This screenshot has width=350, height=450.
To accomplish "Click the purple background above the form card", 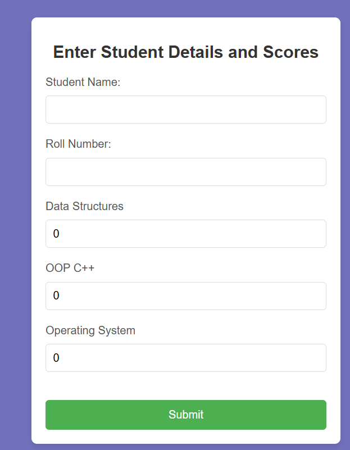I will [186, 8].
